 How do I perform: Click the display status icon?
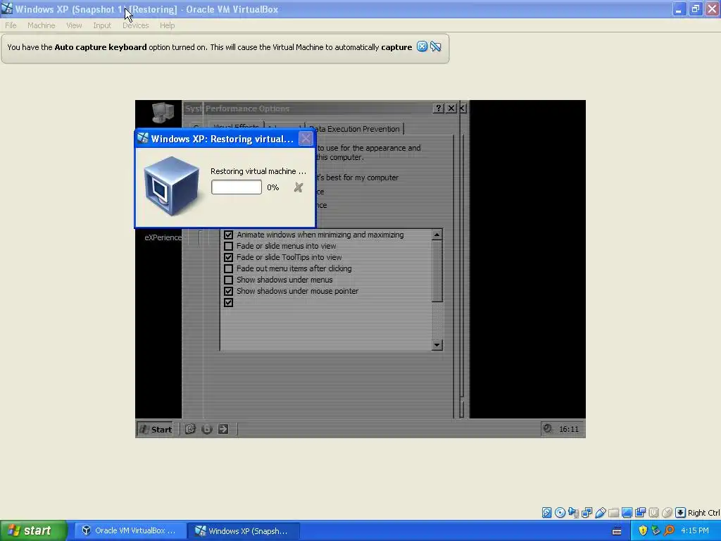coord(627,513)
